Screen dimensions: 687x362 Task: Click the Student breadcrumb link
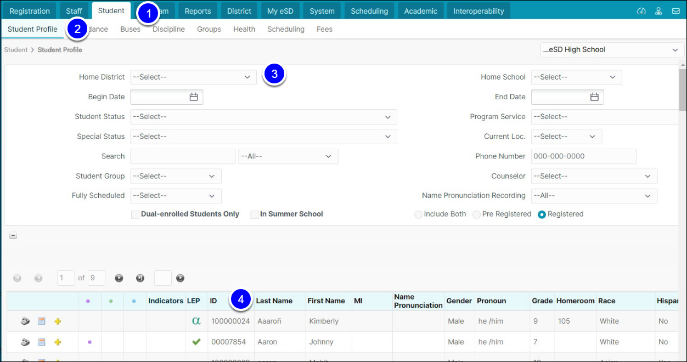[16, 50]
